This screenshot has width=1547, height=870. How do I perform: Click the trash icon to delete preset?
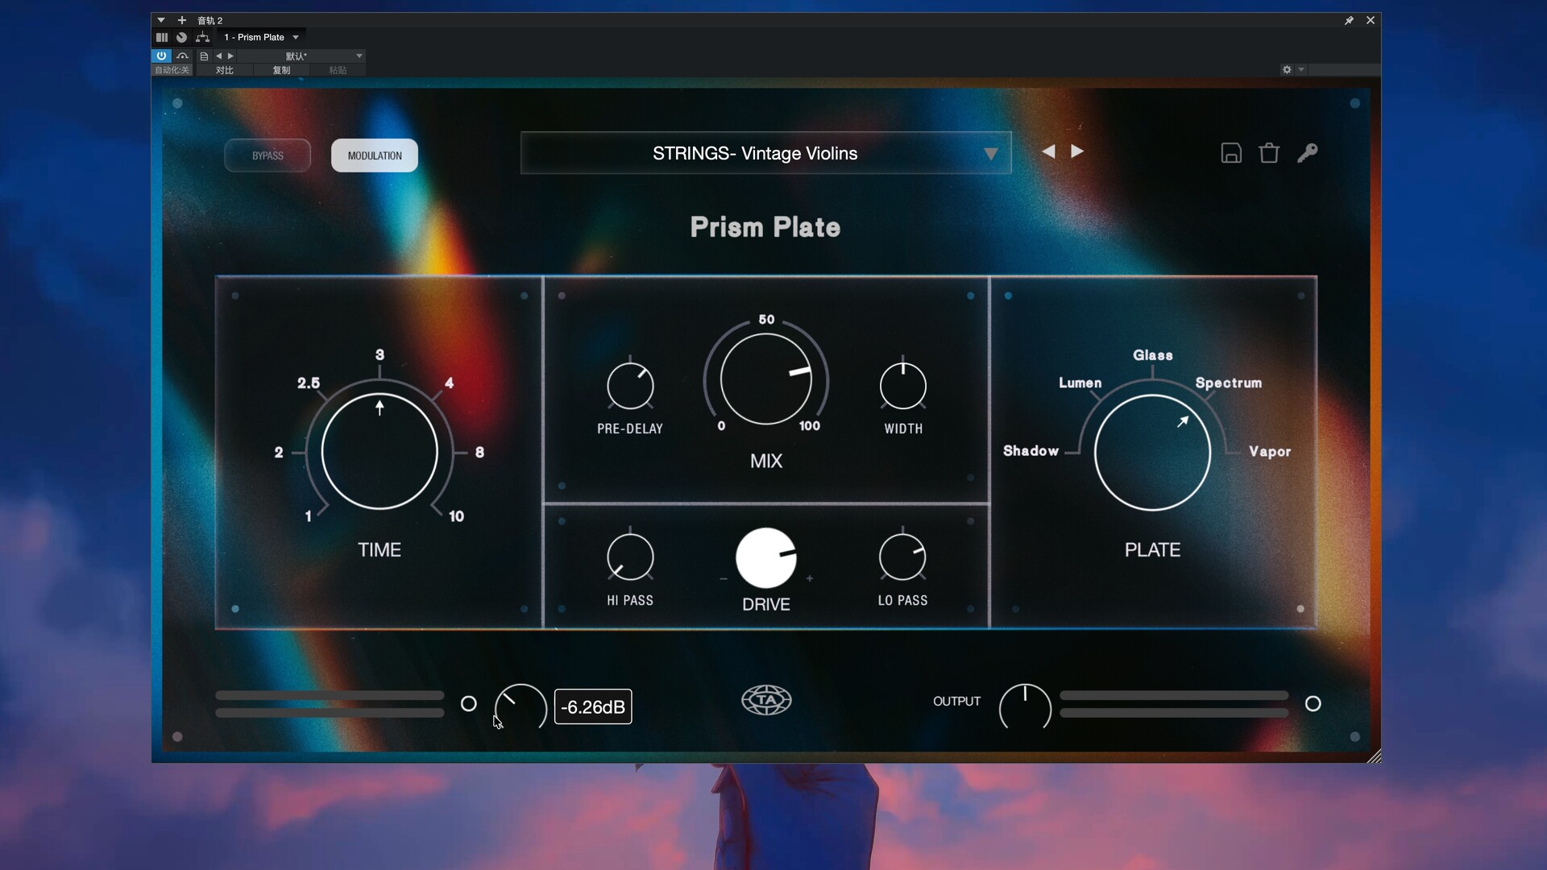pyautogui.click(x=1268, y=152)
